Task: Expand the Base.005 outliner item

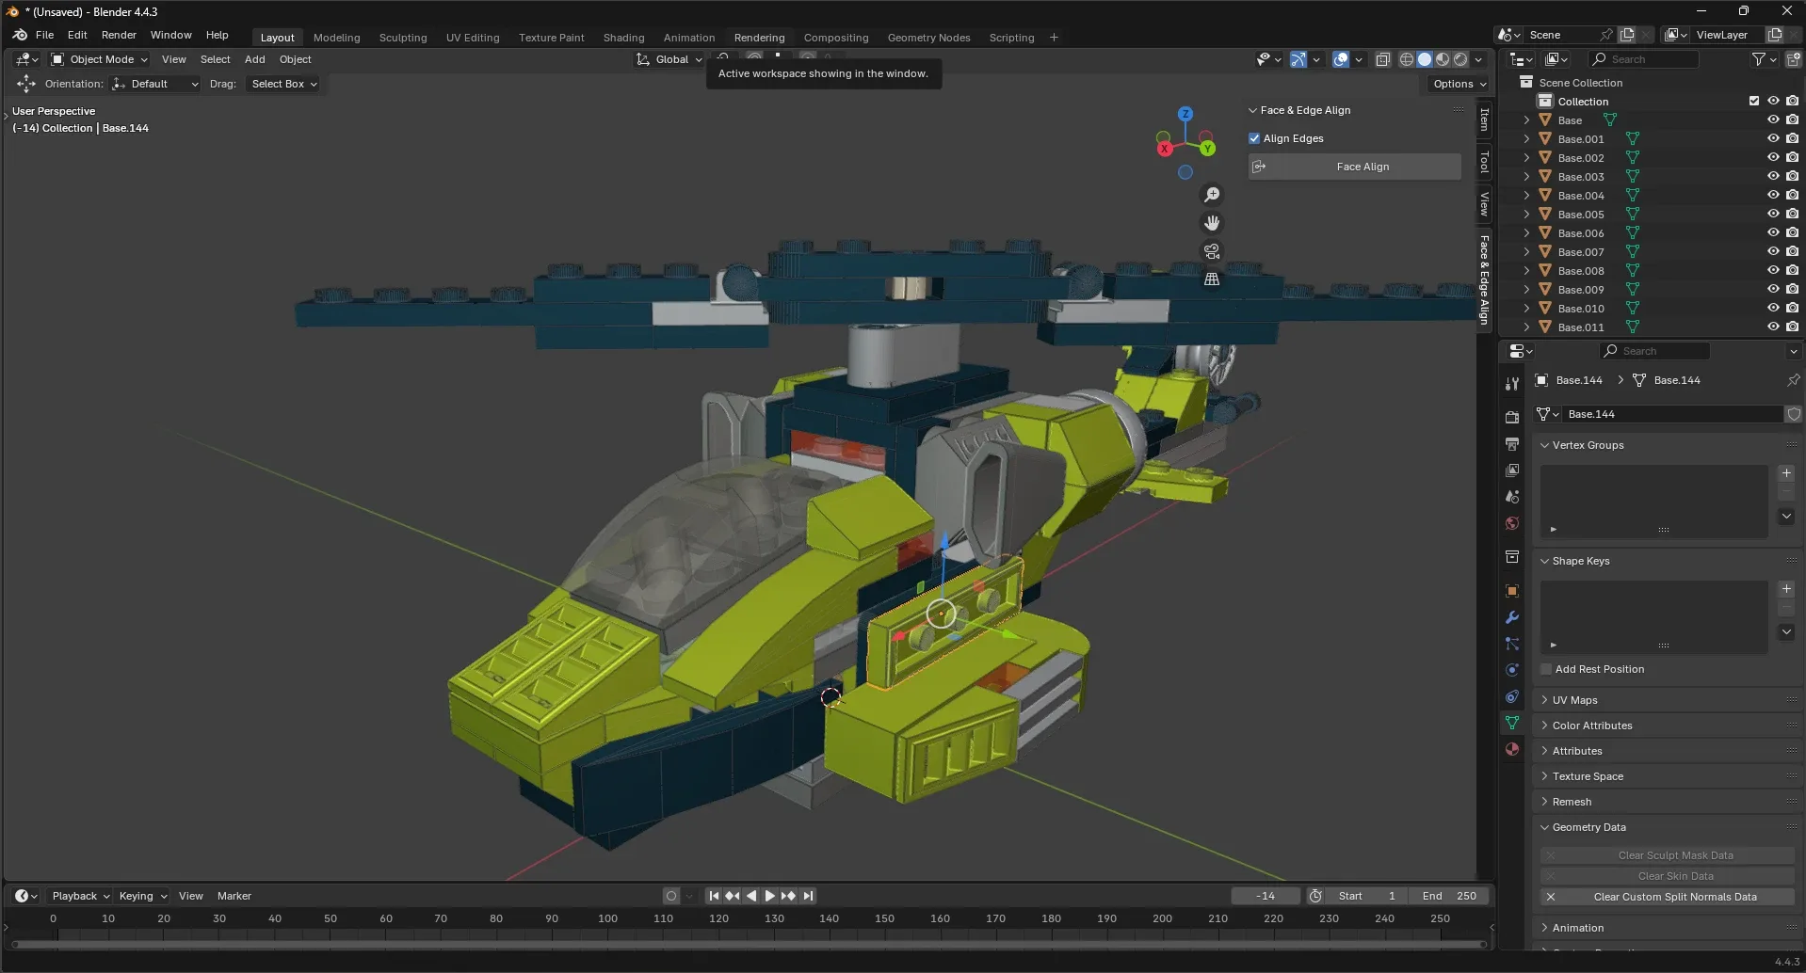Action: point(1526,215)
